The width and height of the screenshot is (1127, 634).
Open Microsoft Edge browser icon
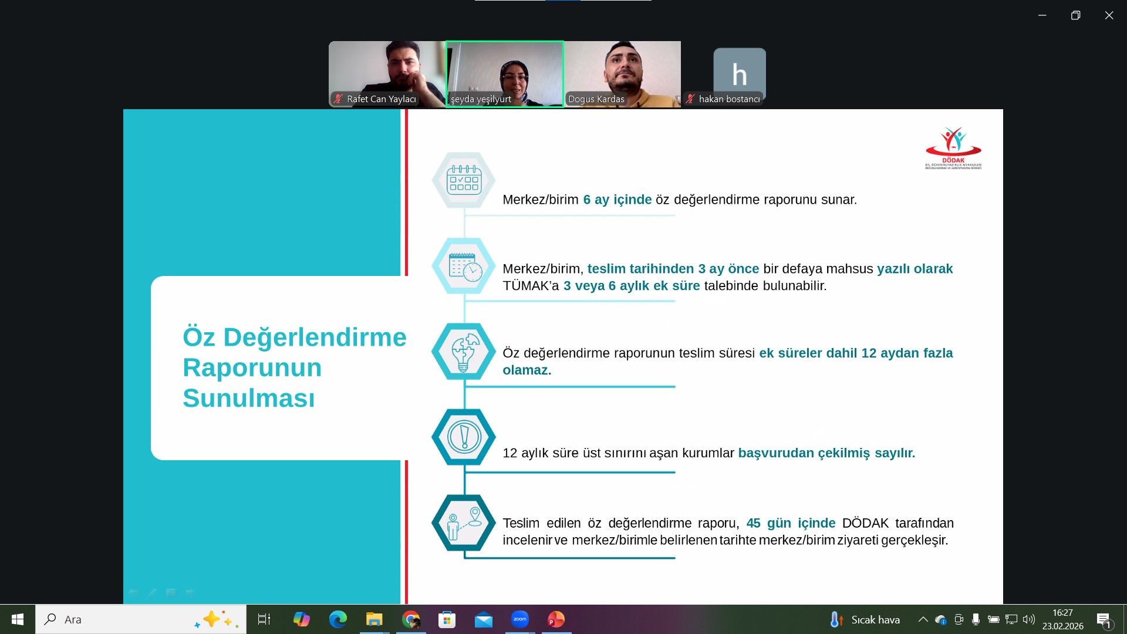(x=338, y=619)
